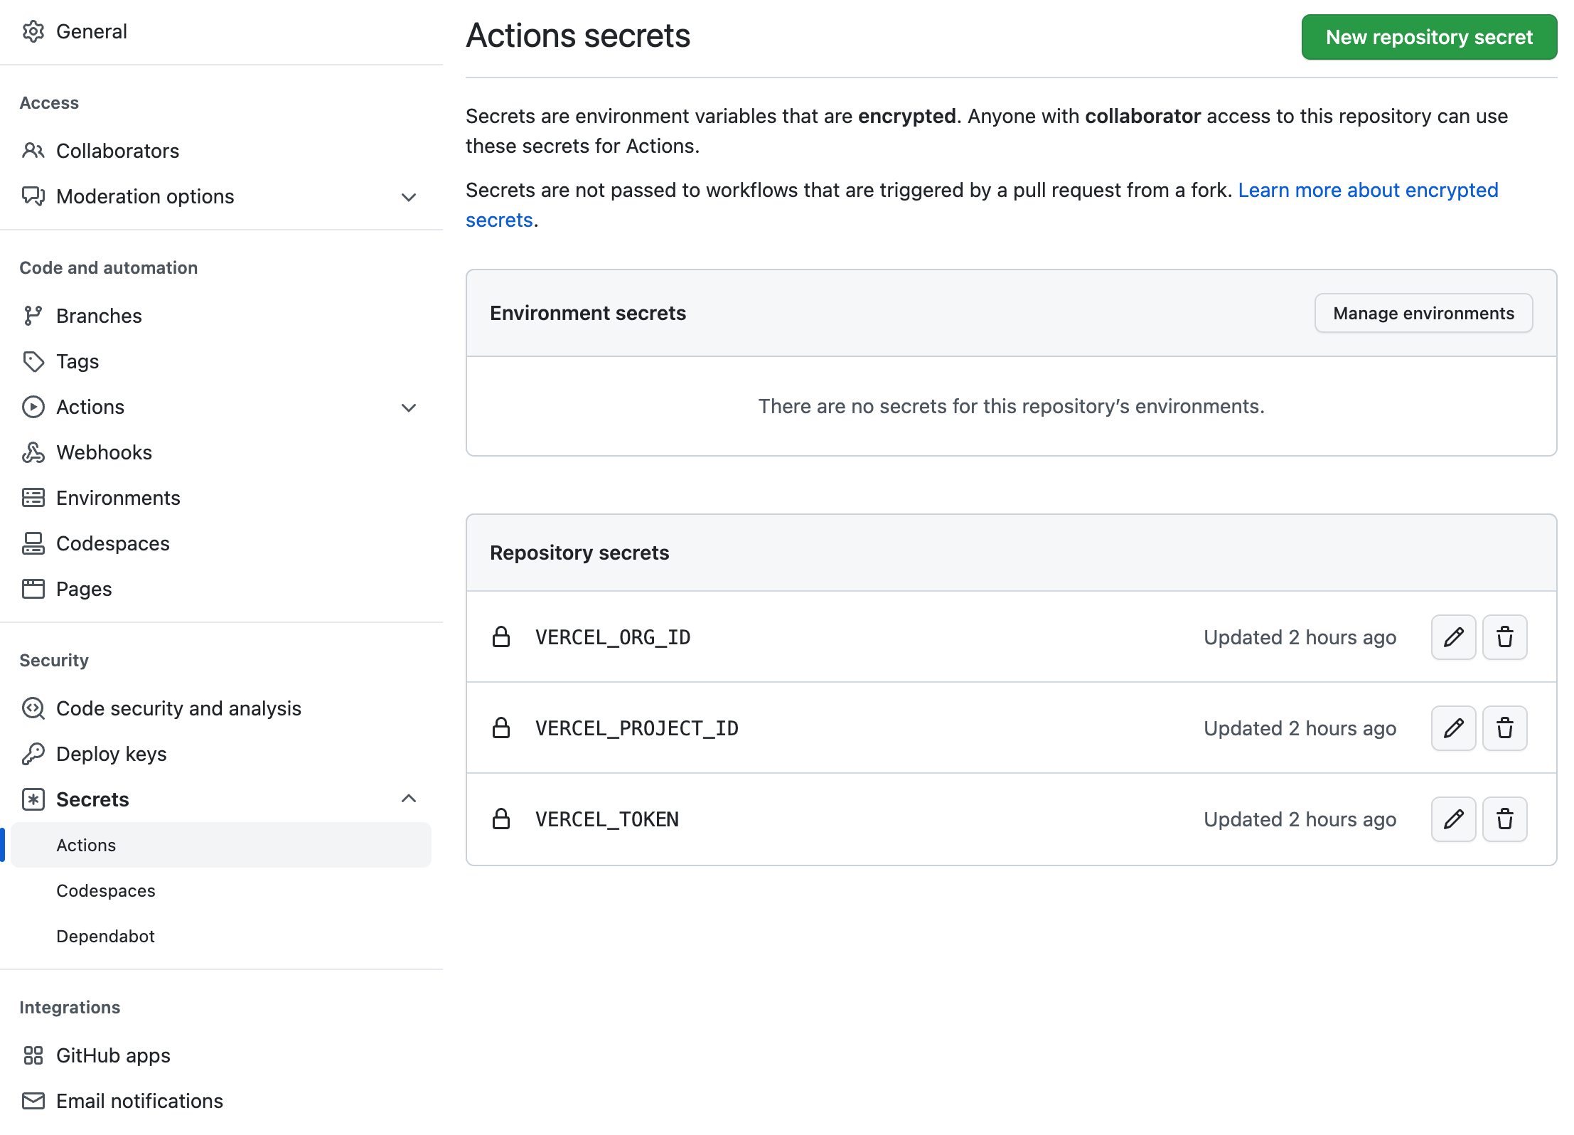Click the edit pencil icon for VERCEL_TOKEN

pos(1452,819)
